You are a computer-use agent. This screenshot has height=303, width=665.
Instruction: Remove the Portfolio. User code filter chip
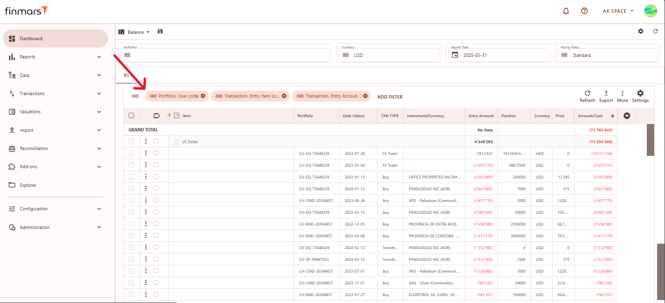[203, 96]
